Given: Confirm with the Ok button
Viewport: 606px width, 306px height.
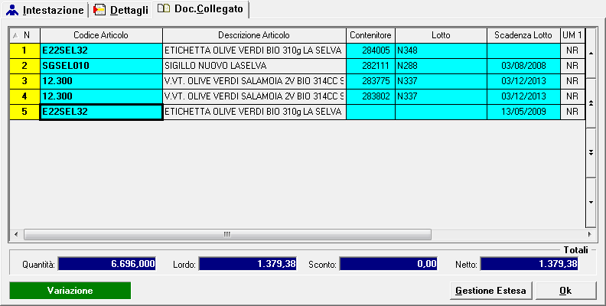Looking at the screenshot, I should point(565,291).
